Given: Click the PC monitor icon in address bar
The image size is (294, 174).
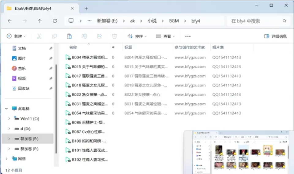Looking at the screenshot, I should tap(71, 21).
